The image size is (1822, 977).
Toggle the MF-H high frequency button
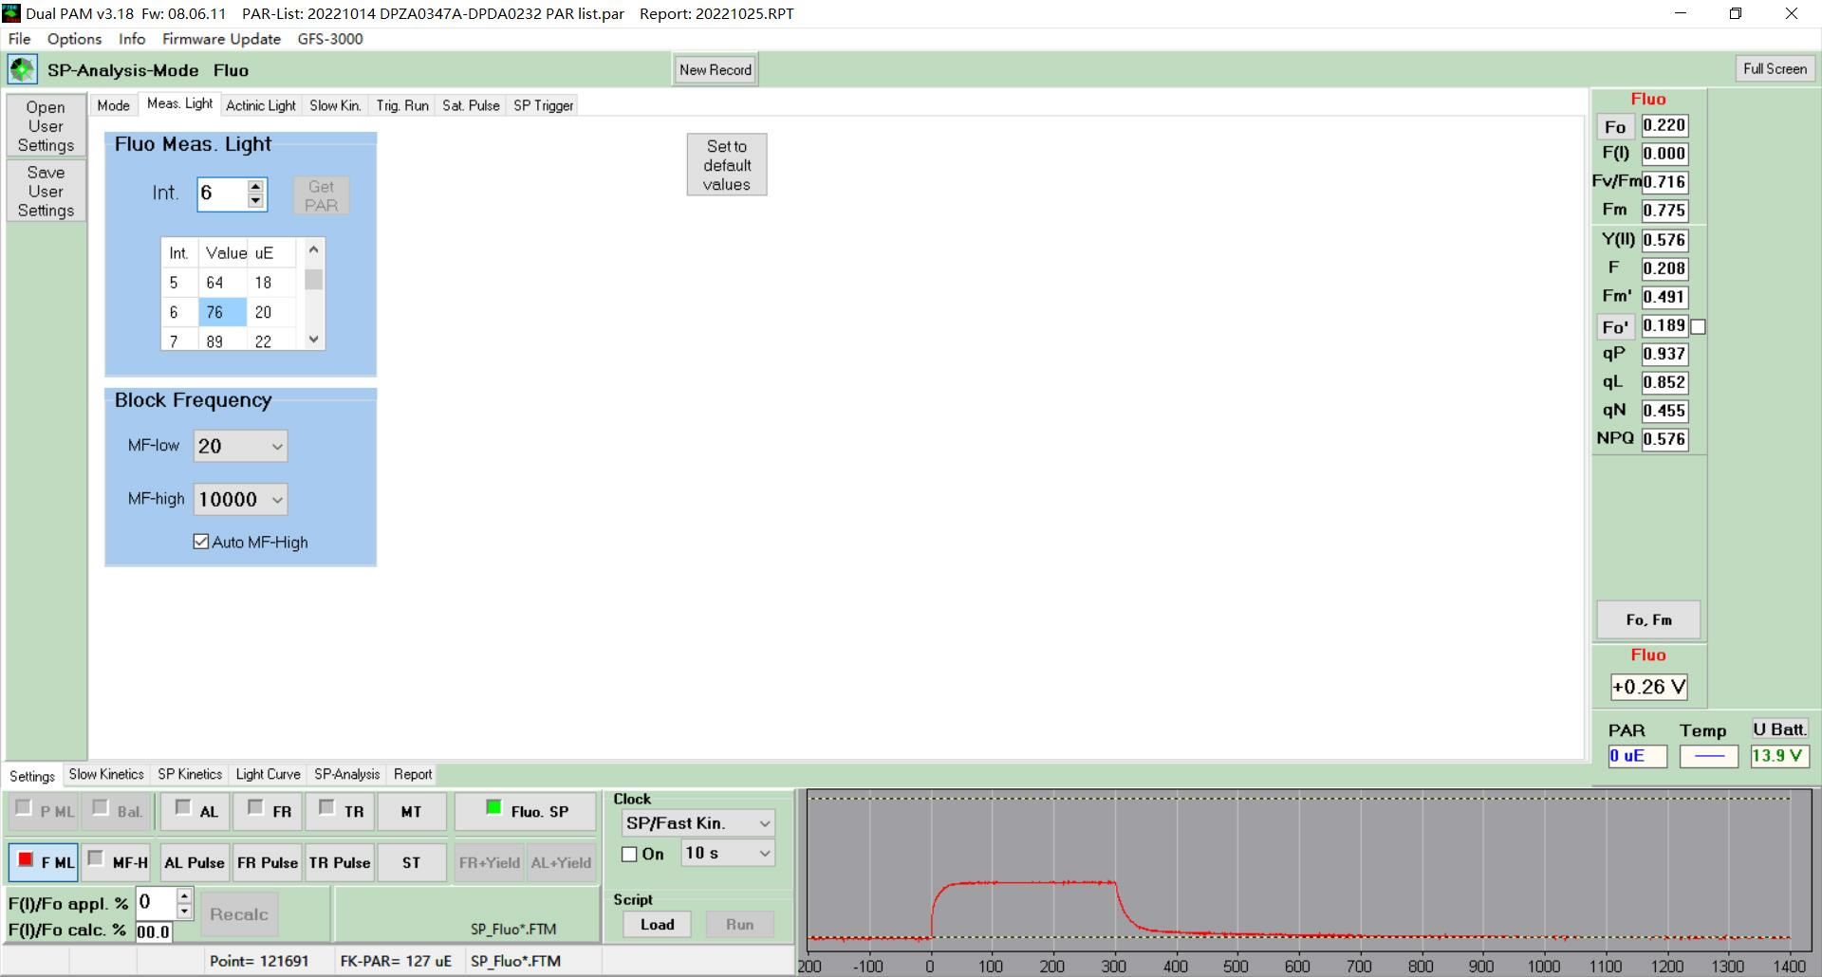point(117,862)
